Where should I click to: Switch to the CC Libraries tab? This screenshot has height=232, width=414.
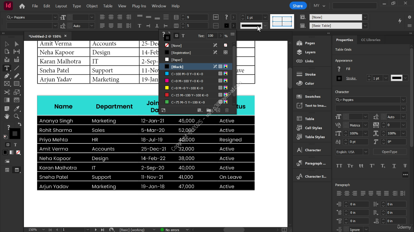[371, 40]
